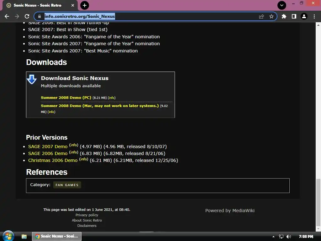Click the References heading

pos(47,172)
